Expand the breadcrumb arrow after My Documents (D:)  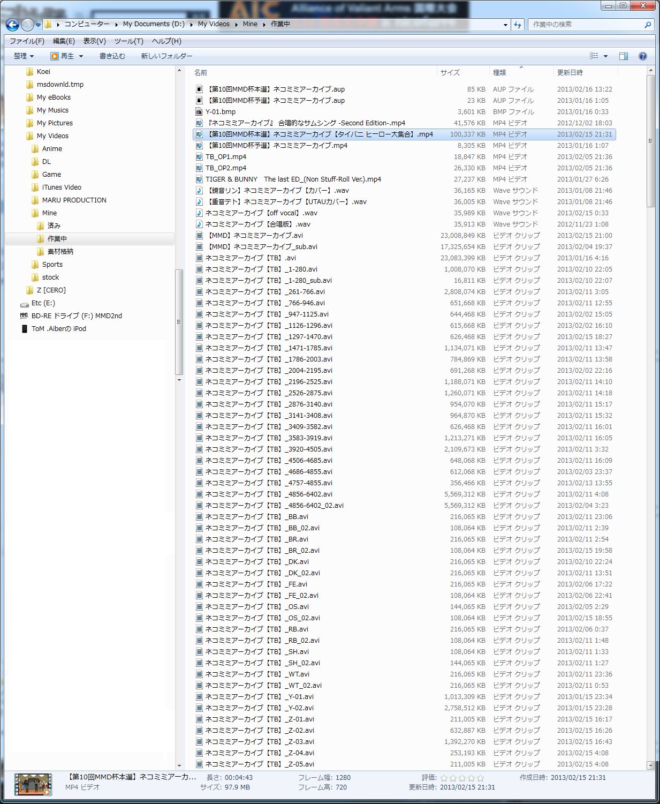coord(191,24)
